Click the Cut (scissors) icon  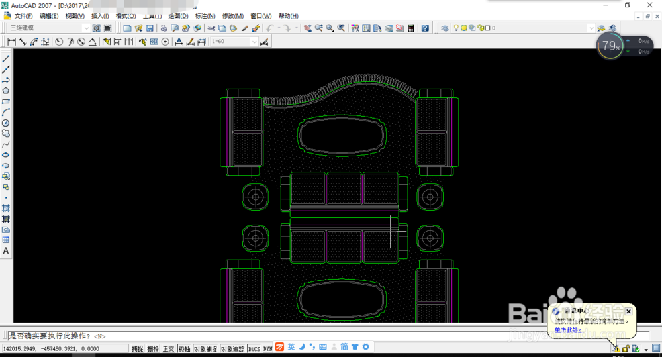[x=211, y=28]
